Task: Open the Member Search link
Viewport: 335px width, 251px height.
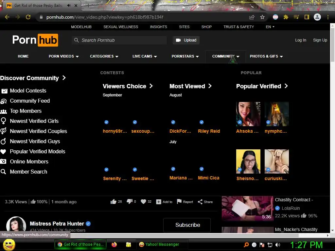Action: [x=28, y=172]
